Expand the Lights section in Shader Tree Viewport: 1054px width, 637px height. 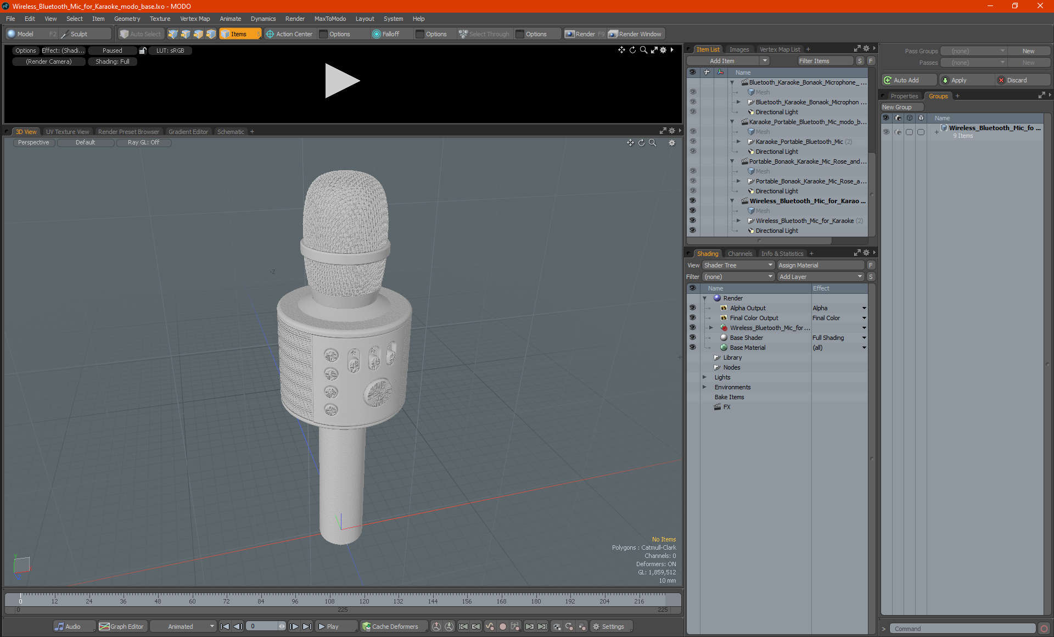(704, 377)
